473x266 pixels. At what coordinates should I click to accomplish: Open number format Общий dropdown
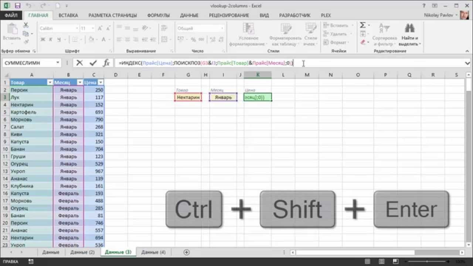222,28
